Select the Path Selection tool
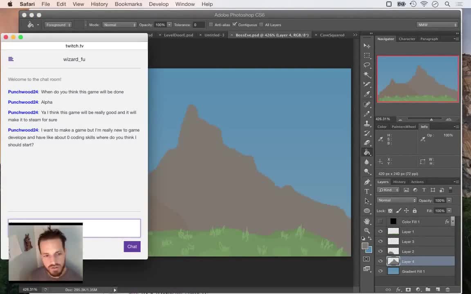The width and height of the screenshot is (471, 294). 367,201
